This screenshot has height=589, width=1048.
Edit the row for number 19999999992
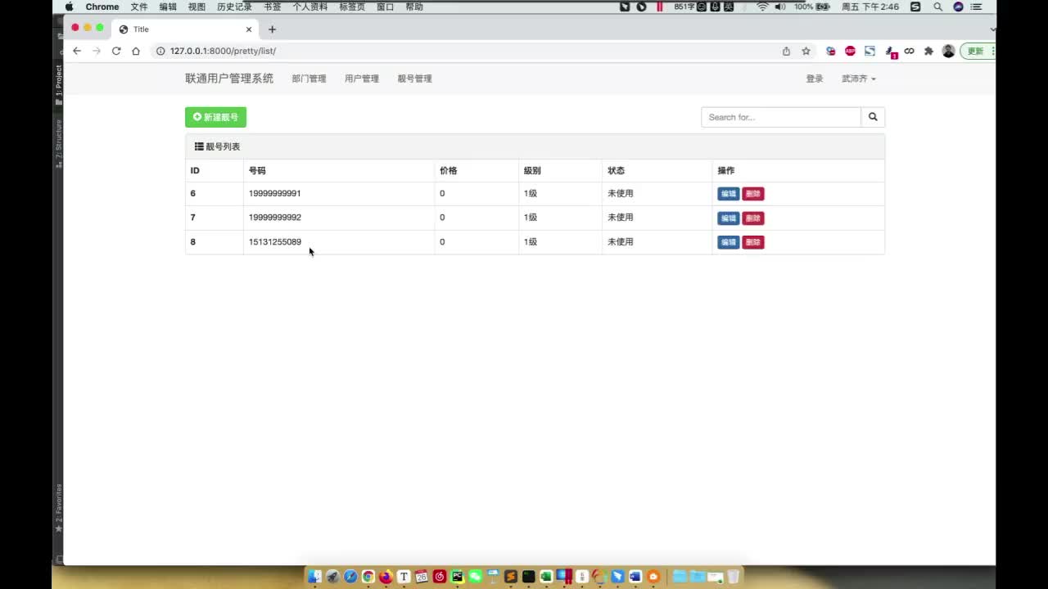click(x=728, y=218)
